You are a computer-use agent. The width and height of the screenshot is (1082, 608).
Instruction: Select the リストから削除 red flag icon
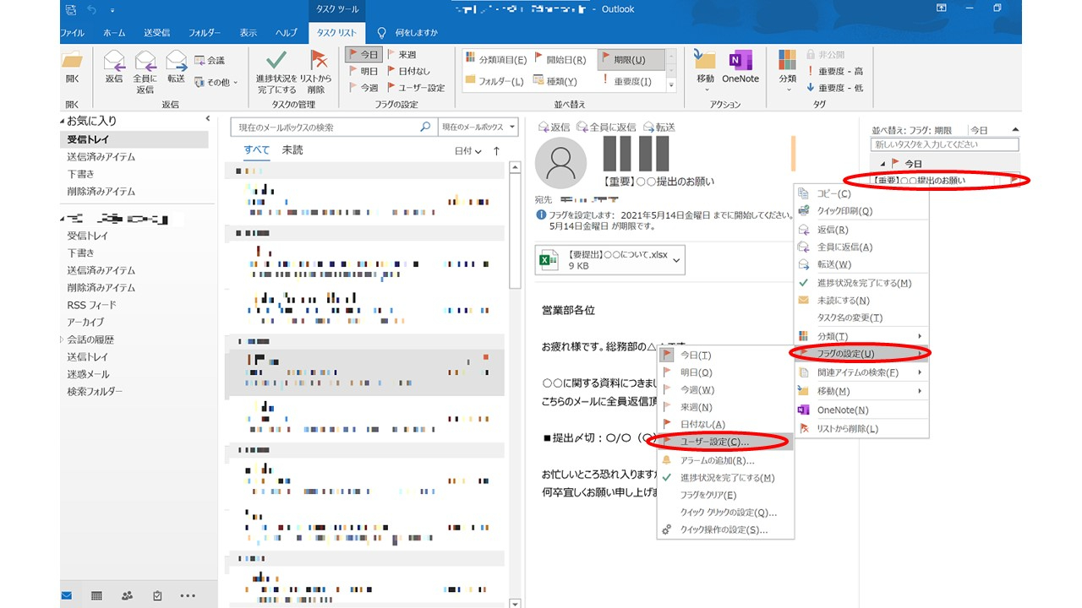tap(320, 61)
